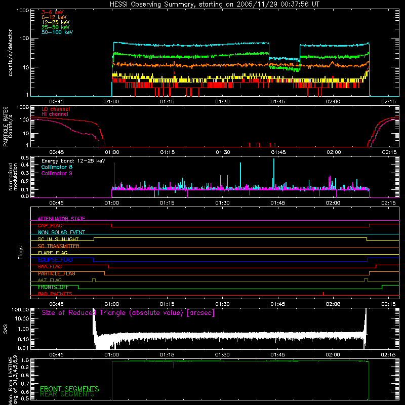Click the FRONTS_OFF flag label
Screen dimensions: 405x405
53,287
